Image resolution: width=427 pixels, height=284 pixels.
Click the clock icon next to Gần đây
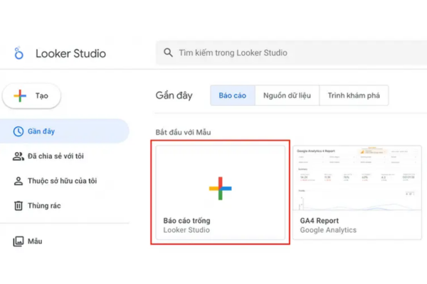pos(19,131)
